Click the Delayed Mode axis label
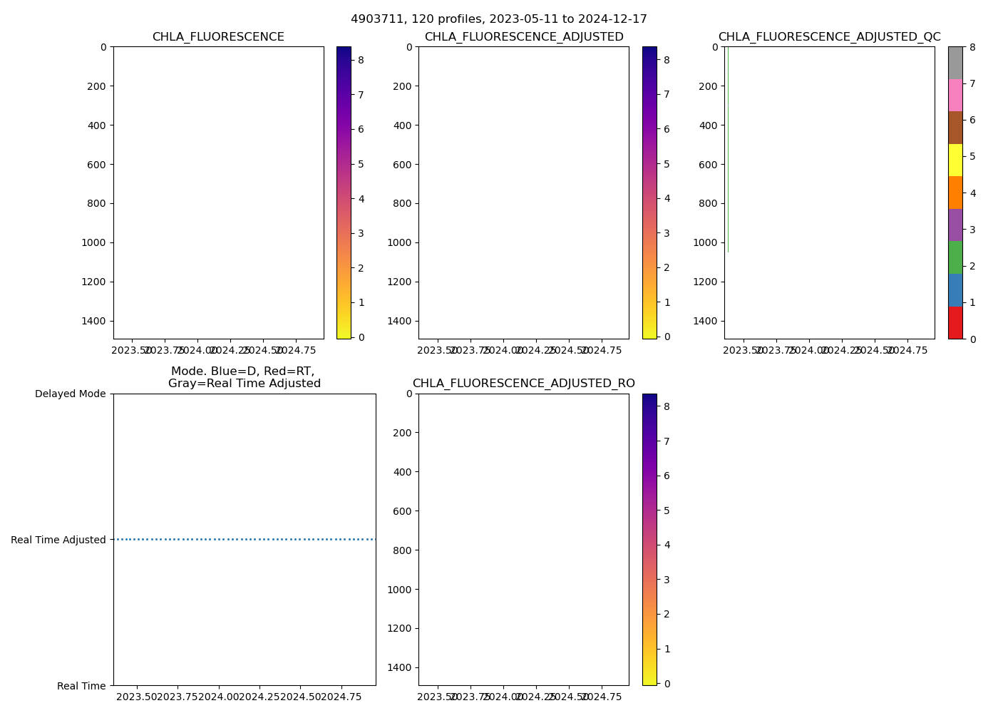 (x=70, y=394)
